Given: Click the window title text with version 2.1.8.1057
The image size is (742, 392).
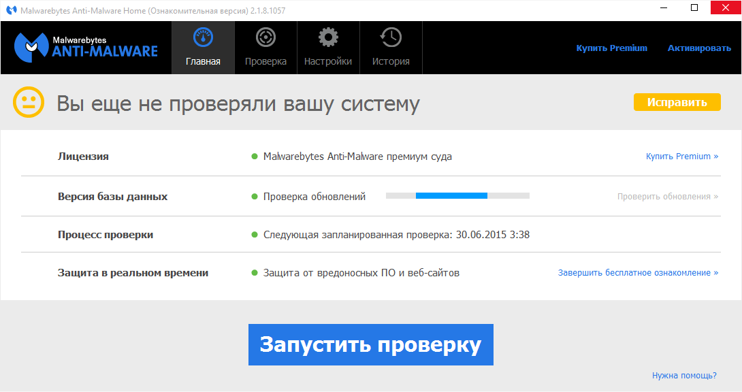Looking at the screenshot, I should (x=153, y=10).
